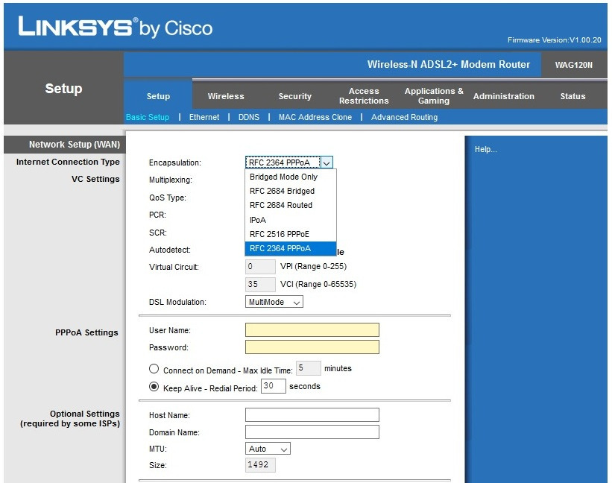Screen dimensions: 612x483
Task: Choose RFC 2516 PPPoE encapsulation
Action: [x=281, y=234]
